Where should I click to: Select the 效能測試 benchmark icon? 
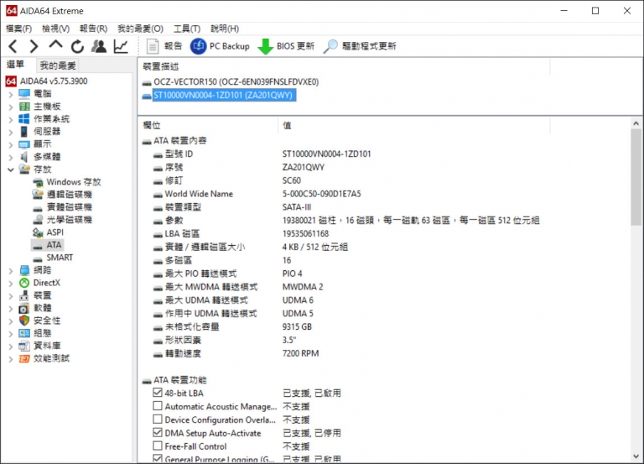24,358
